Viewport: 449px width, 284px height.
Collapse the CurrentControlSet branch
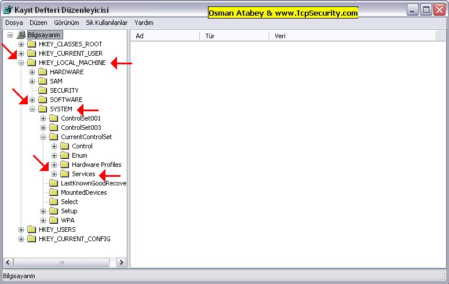coord(43,137)
